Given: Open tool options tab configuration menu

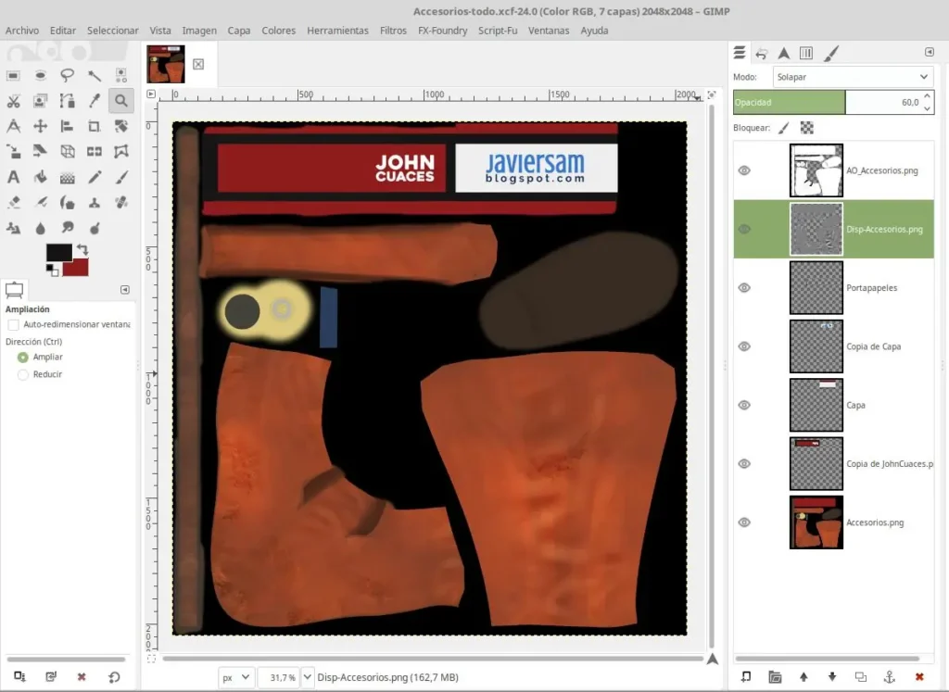Looking at the screenshot, I should [125, 290].
